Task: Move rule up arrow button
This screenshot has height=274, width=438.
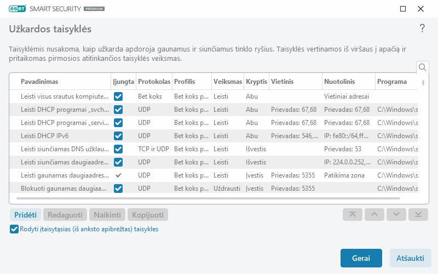Action: click(x=374, y=214)
